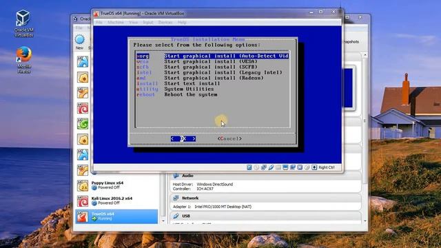Image resolution: width=441 pixels, height=248 pixels.
Task: Click details pane scrollbar down arrow
Action: coord(365,221)
